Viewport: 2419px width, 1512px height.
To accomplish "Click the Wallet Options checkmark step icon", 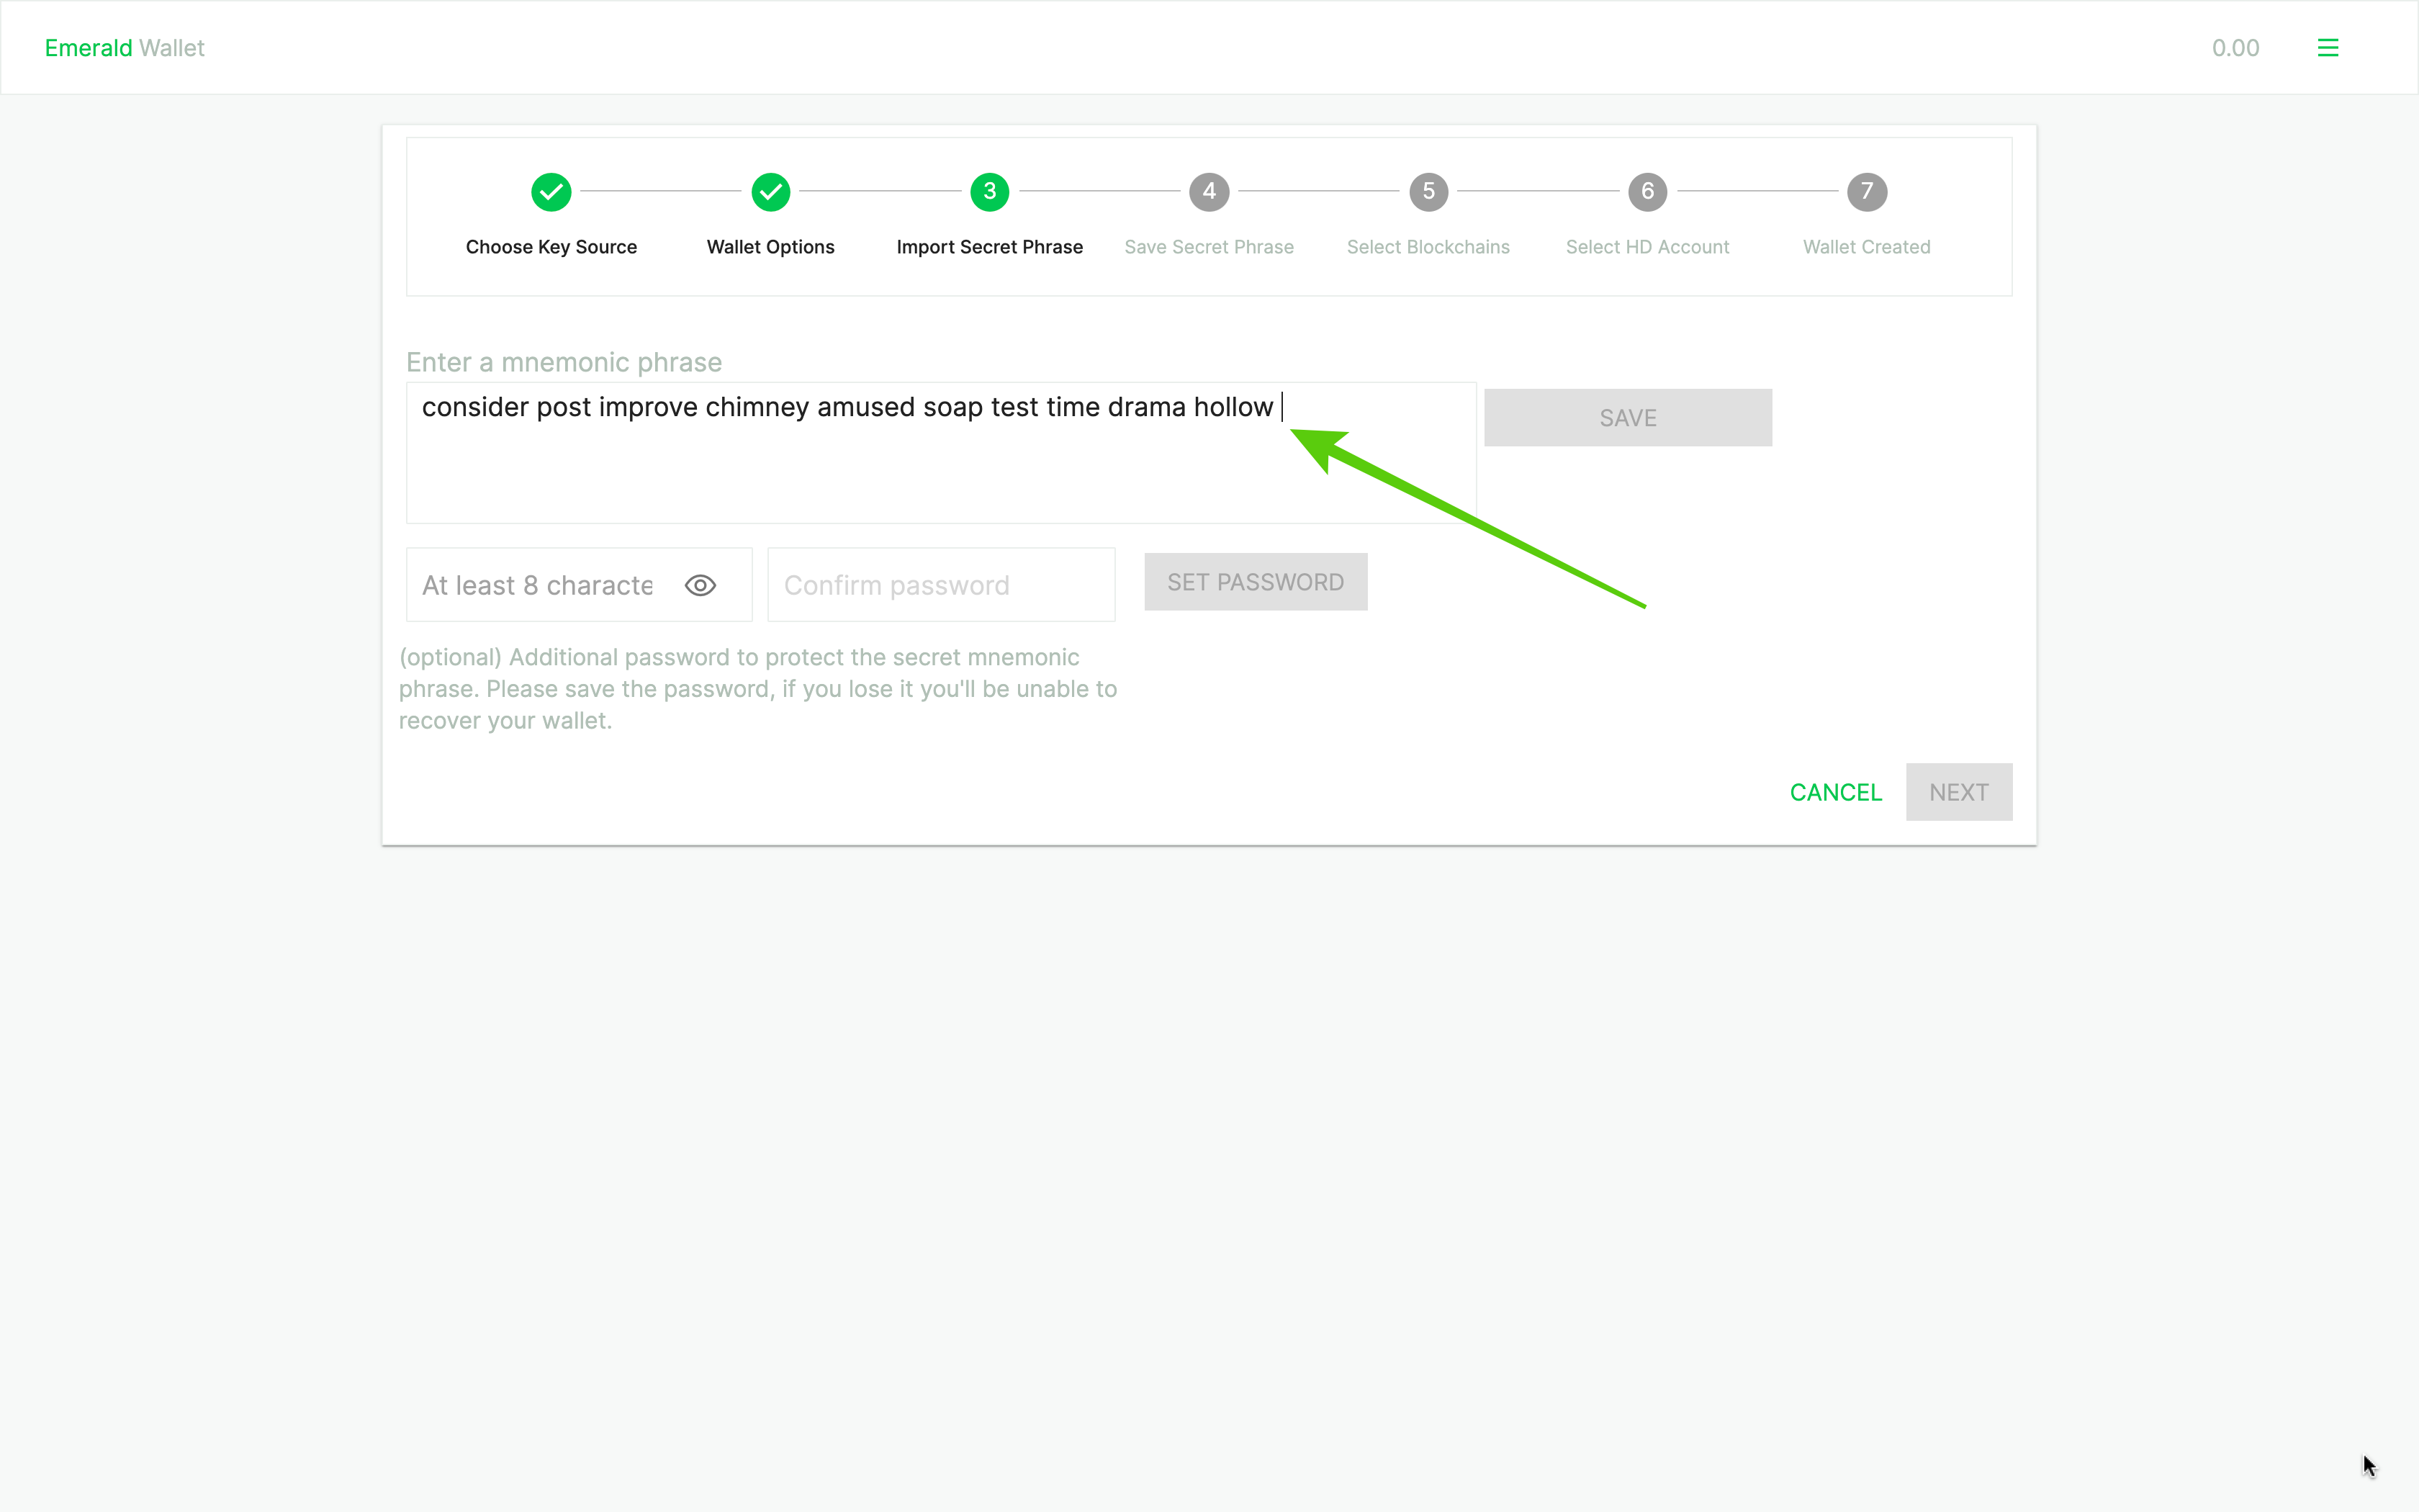I will 770,191.
